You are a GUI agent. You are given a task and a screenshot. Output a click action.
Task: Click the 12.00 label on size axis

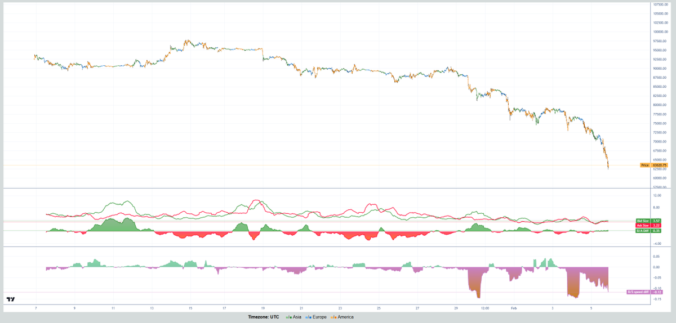[656, 195]
